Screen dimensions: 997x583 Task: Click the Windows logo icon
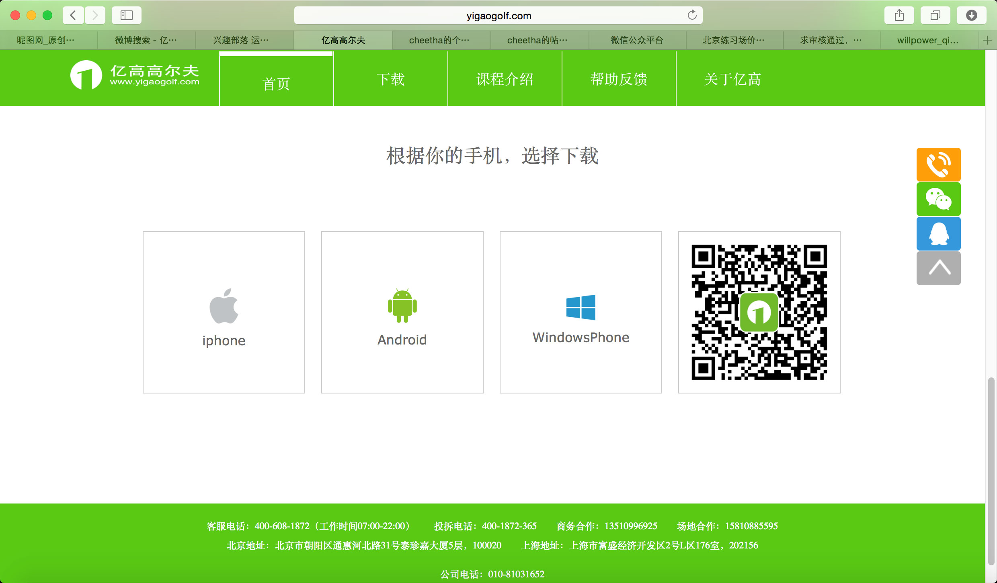click(x=581, y=307)
